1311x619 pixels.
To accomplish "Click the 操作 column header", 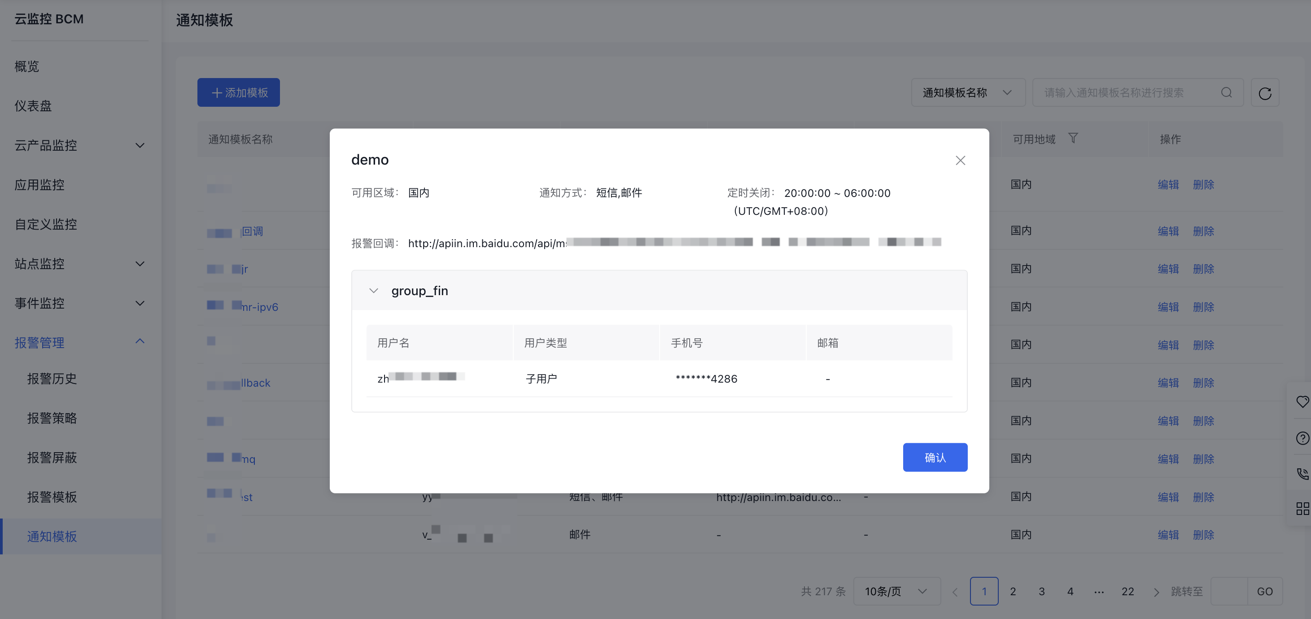I will (x=1170, y=139).
